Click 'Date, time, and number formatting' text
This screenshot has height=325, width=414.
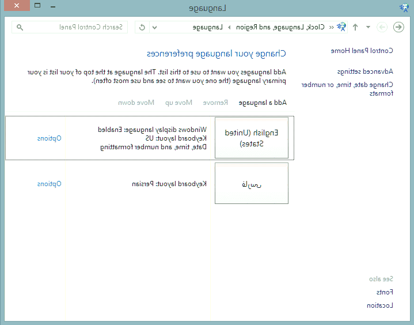(153, 147)
